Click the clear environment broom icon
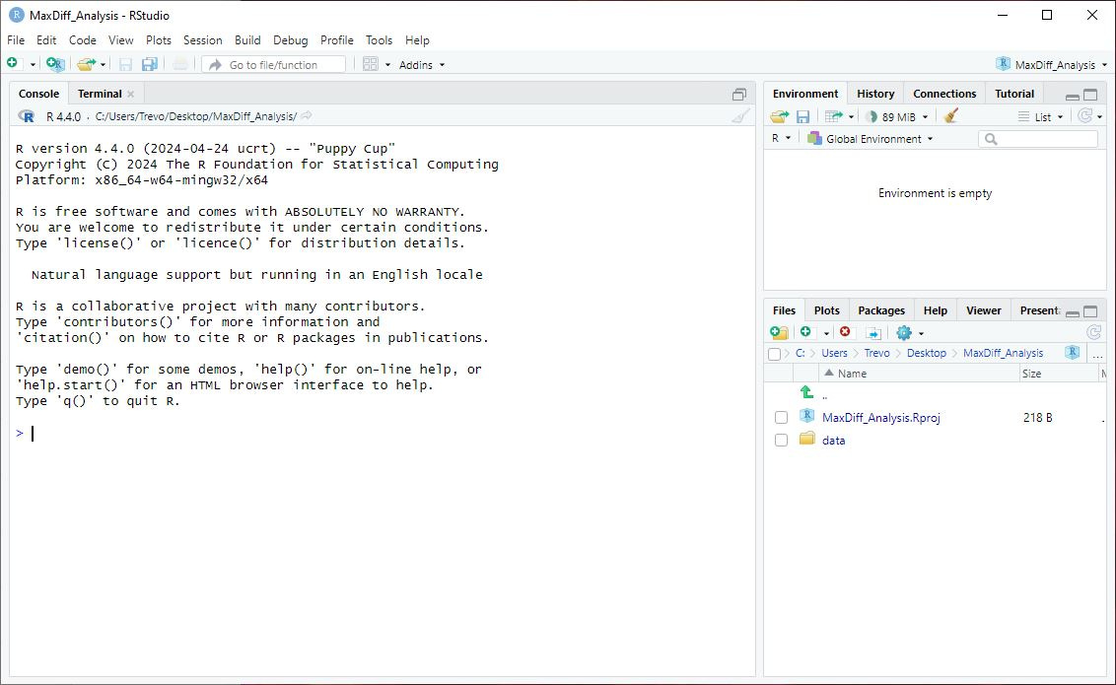 [x=951, y=116]
